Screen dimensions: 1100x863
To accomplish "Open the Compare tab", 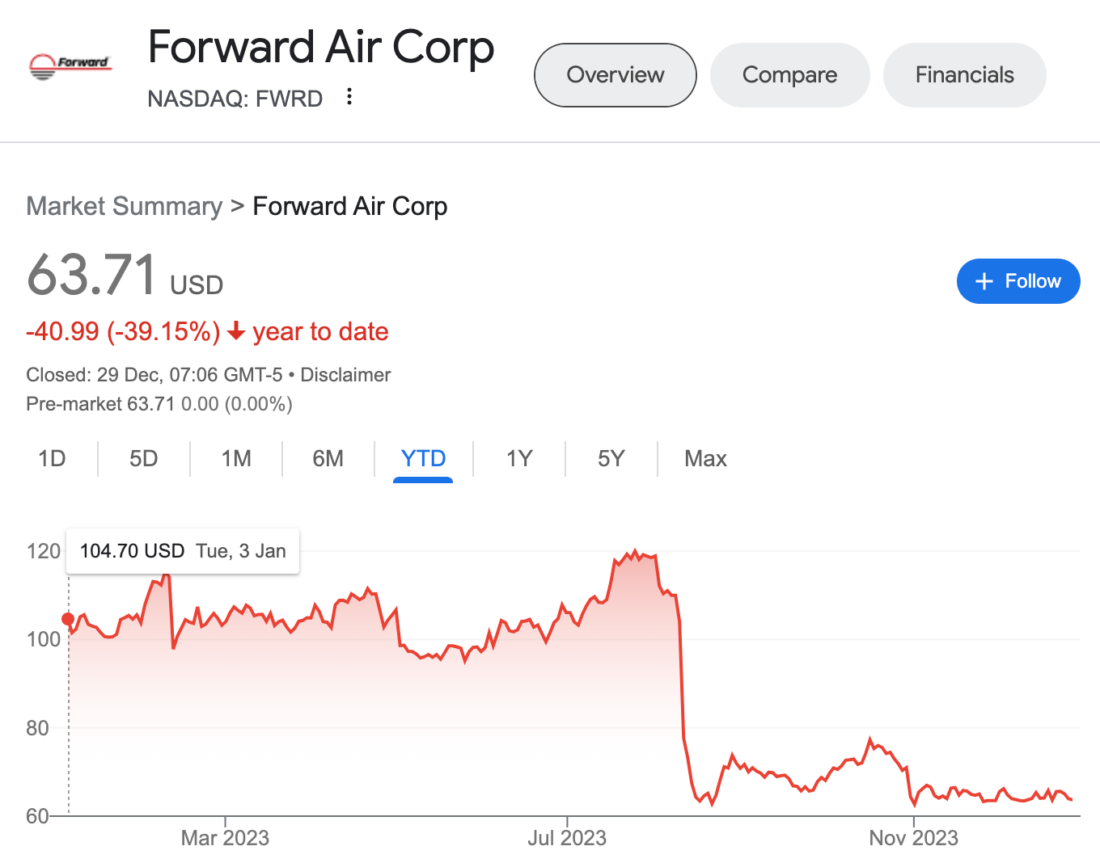I will tap(789, 75).
